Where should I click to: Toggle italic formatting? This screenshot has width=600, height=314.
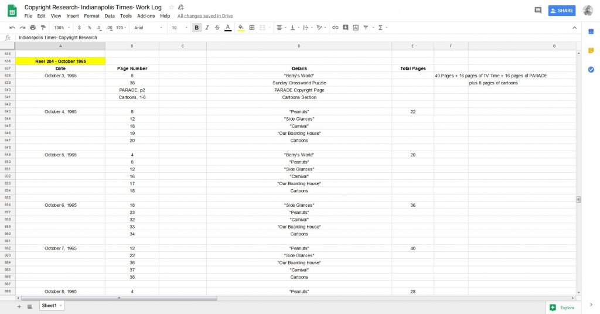(x=207, y=28)
